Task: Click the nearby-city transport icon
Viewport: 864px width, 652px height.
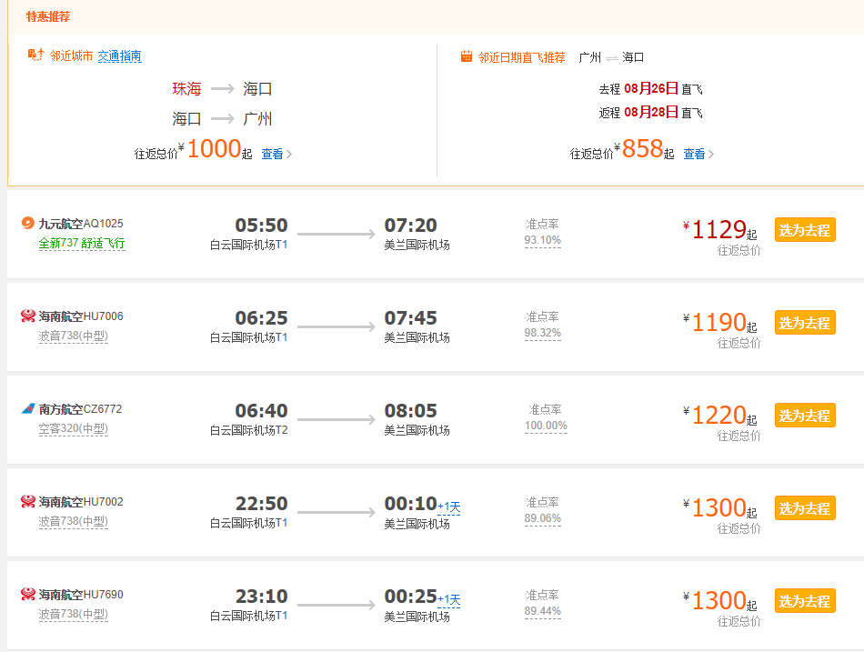Action: pyautogui.click(x=35, y=55)
